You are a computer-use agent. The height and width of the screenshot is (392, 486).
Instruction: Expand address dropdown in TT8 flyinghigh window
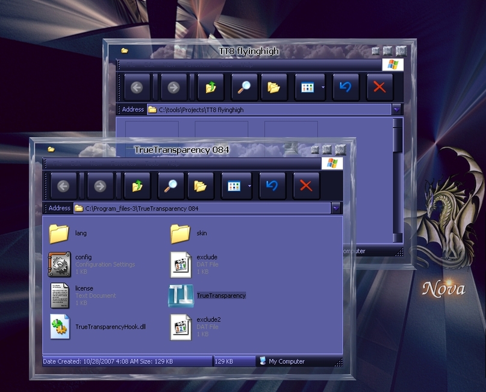point(397,109)
